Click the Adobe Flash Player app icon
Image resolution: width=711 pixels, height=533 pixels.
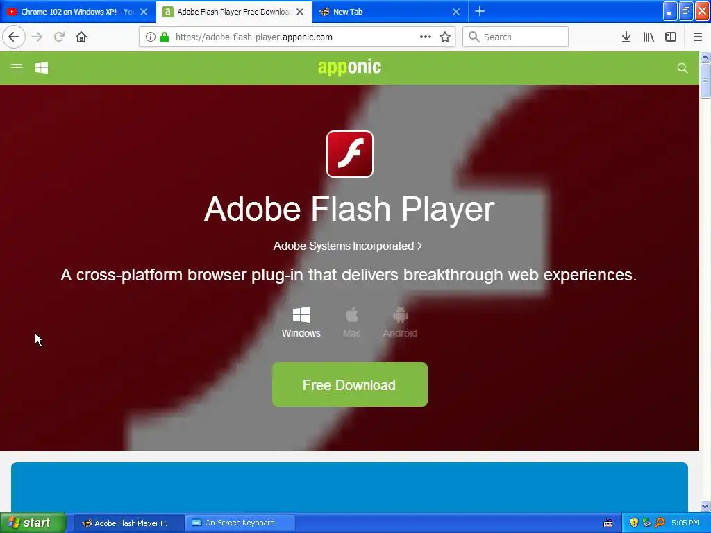coord(350,154)
